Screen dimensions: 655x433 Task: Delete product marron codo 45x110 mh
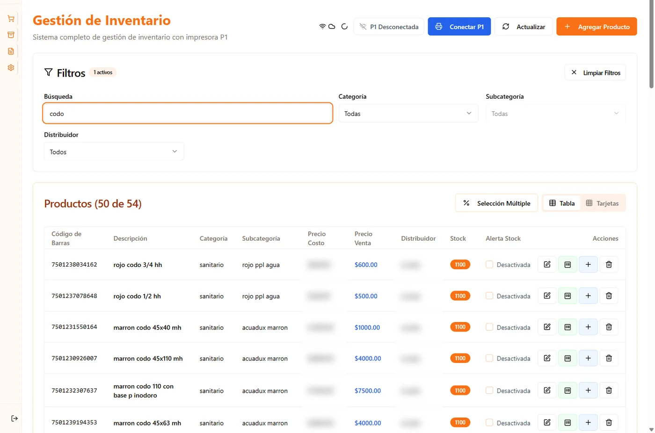point(609,358)
